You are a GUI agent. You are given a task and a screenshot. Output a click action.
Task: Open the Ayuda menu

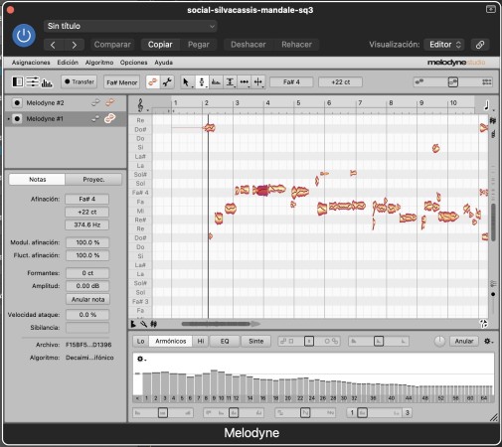point(163,63)
